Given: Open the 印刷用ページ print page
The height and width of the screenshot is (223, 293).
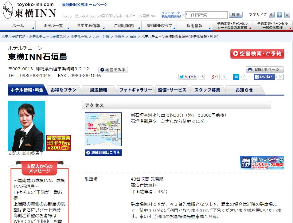Looking at the screenshot, I should (265, 69).
